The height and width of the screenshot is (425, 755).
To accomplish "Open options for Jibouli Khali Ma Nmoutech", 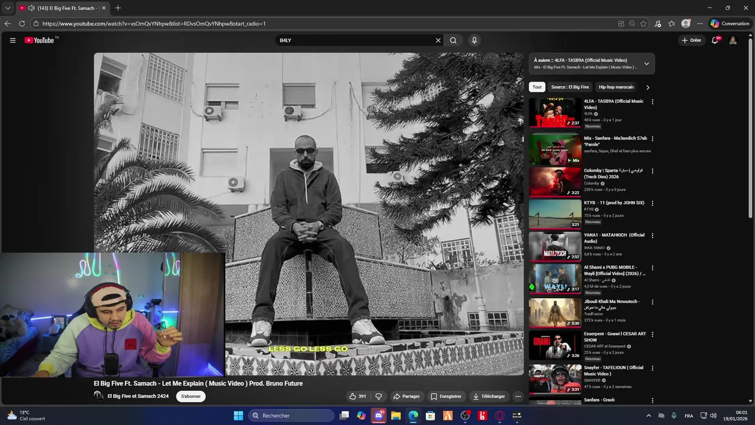I will [x=652, y=302].
